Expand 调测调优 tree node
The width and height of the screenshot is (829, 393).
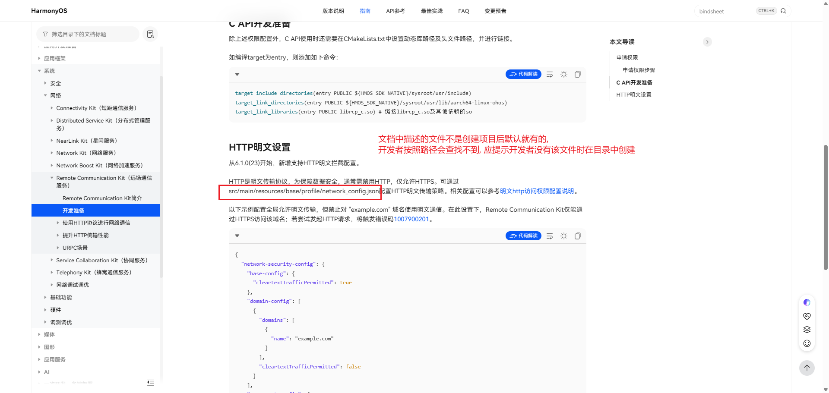(x=45, y=322)
